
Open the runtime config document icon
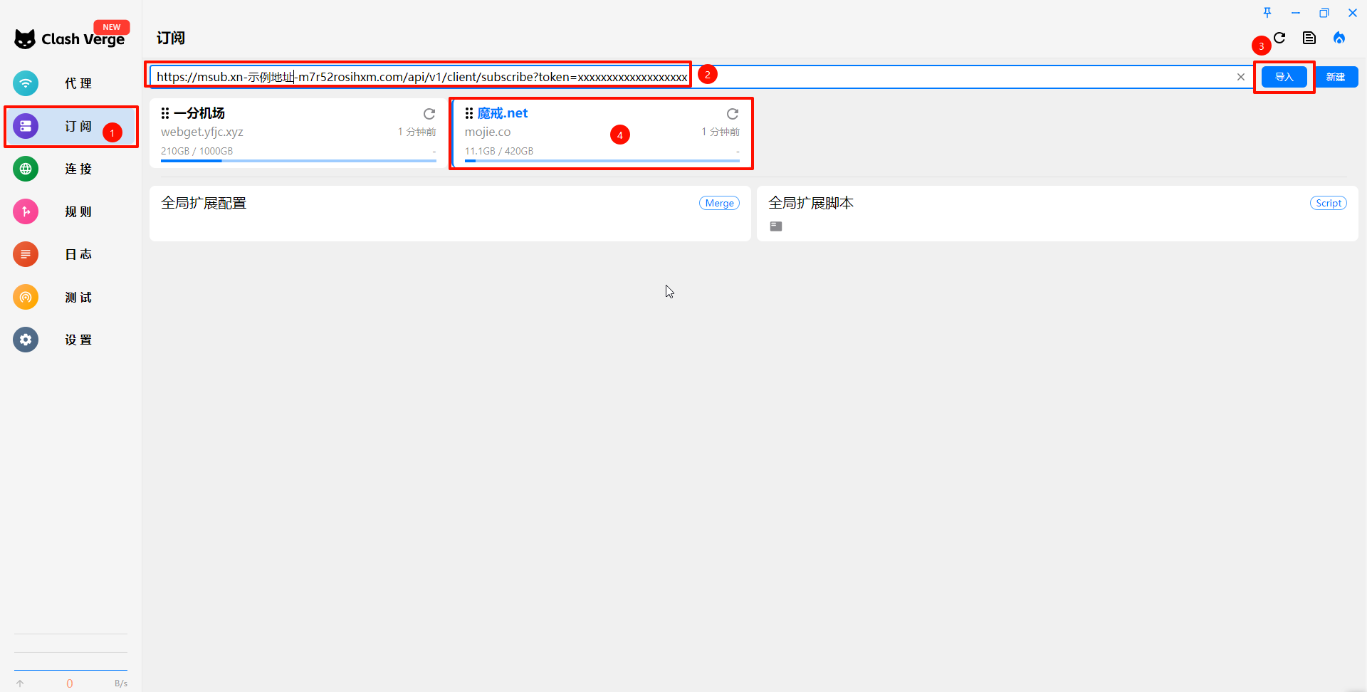(x=1309, y=38)
